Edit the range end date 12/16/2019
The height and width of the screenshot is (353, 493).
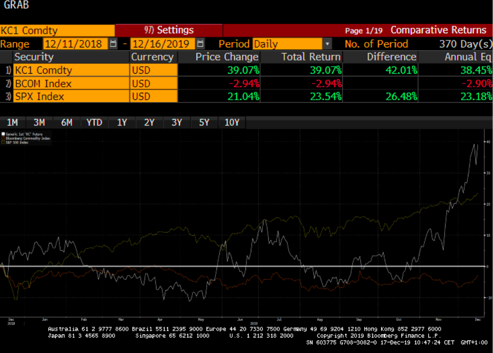163,44
